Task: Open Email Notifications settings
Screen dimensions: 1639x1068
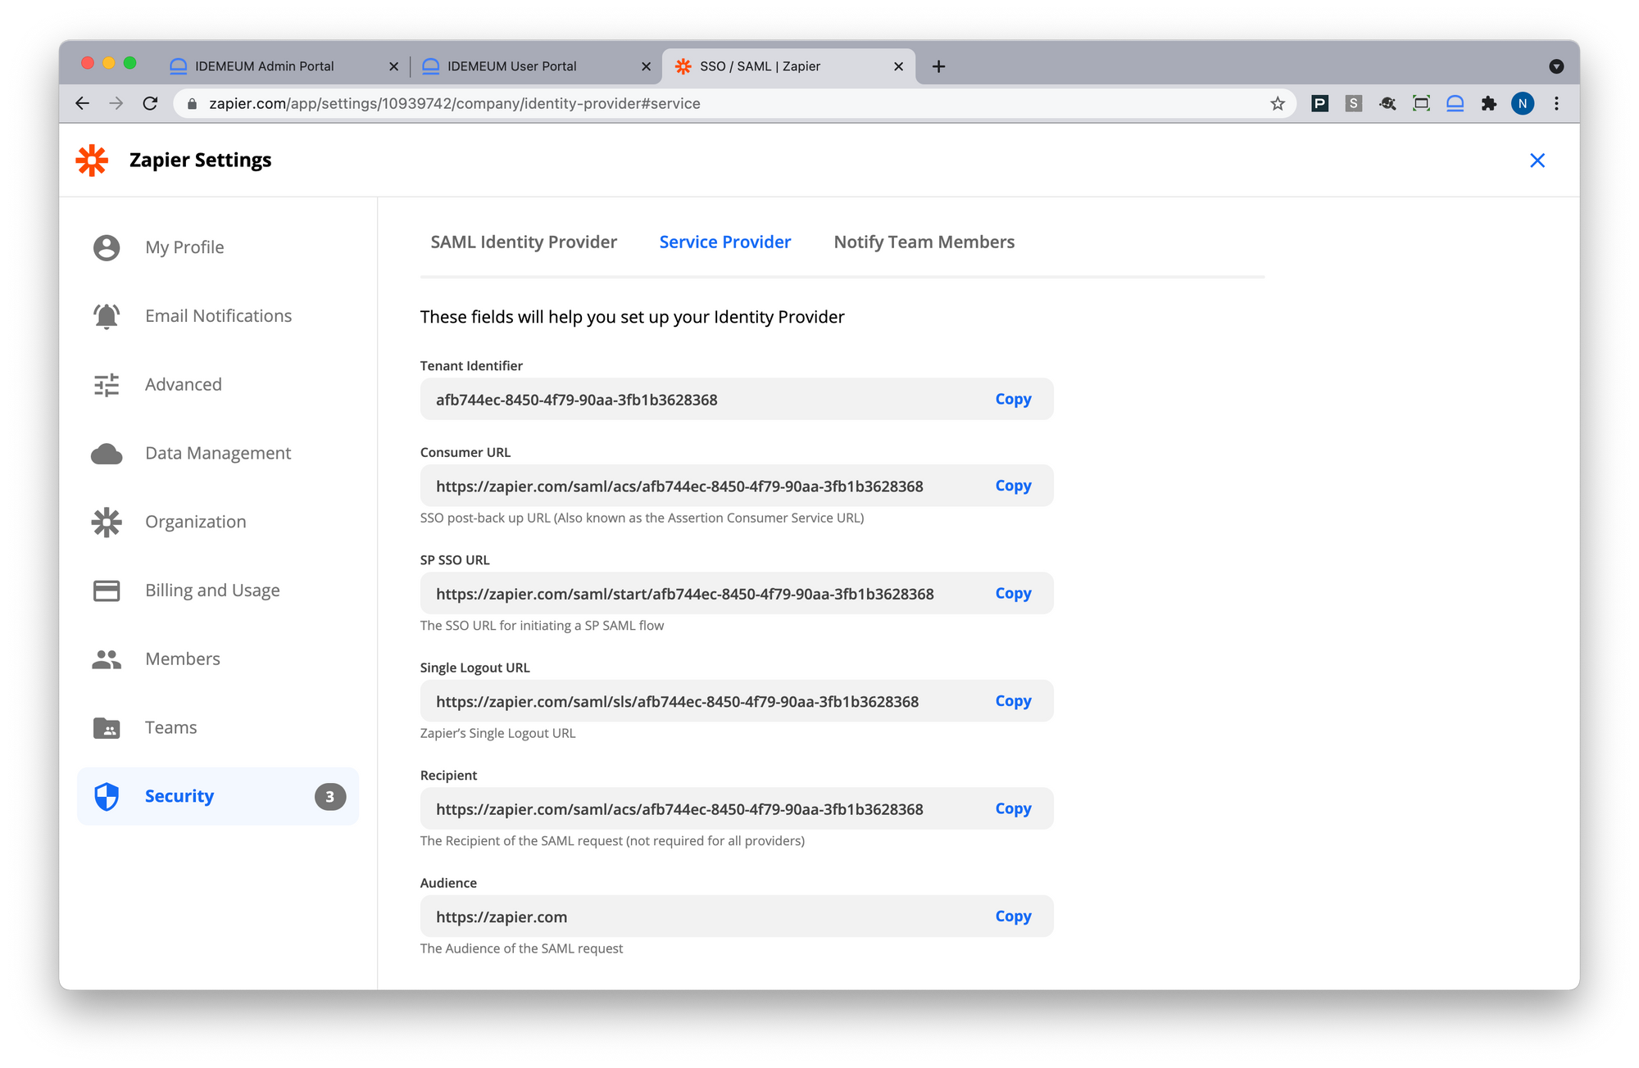Action: pos(218,316)
